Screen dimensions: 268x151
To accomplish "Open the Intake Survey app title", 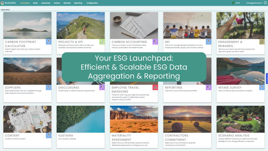I will tap(230, 88).
